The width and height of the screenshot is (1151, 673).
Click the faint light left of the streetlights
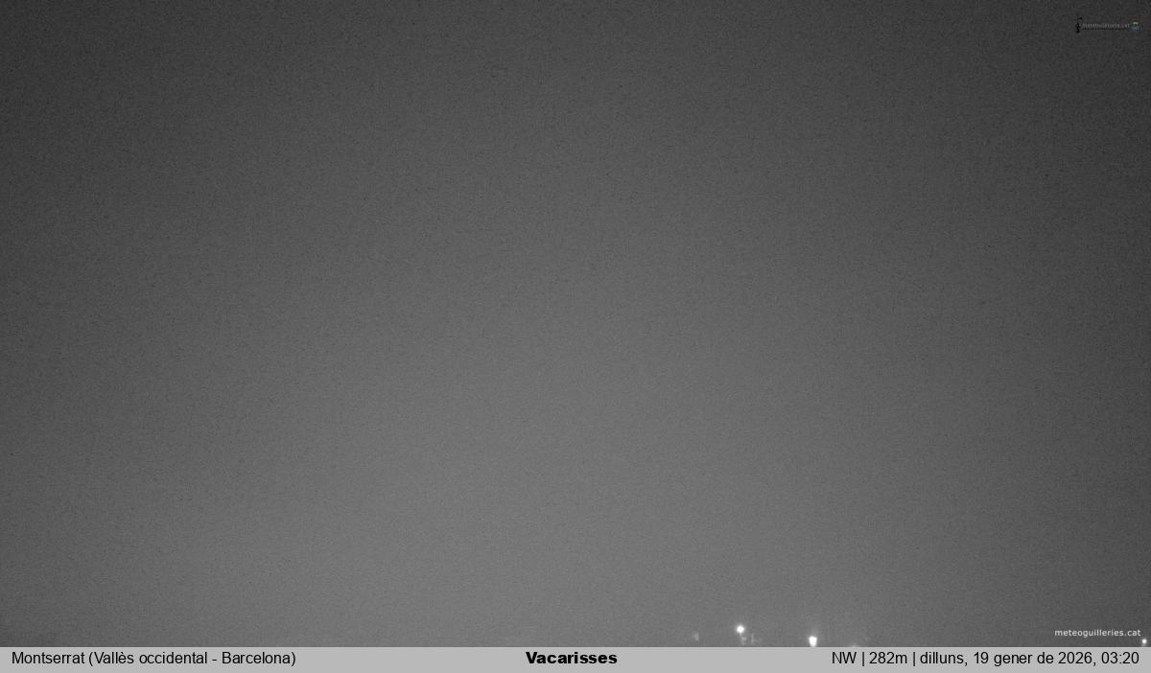pos(696,636)
